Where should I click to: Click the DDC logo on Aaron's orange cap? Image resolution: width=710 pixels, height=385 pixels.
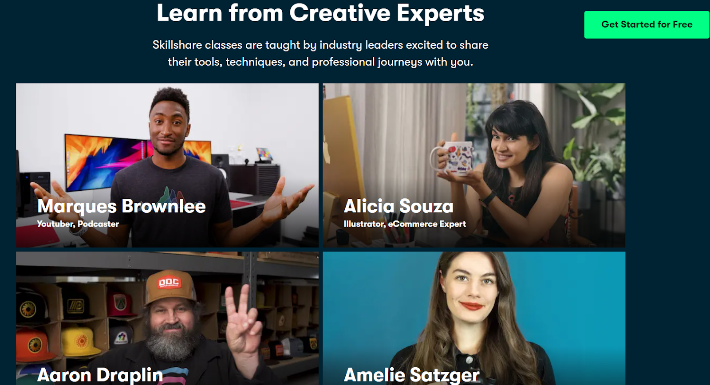(x=169, y=283)
